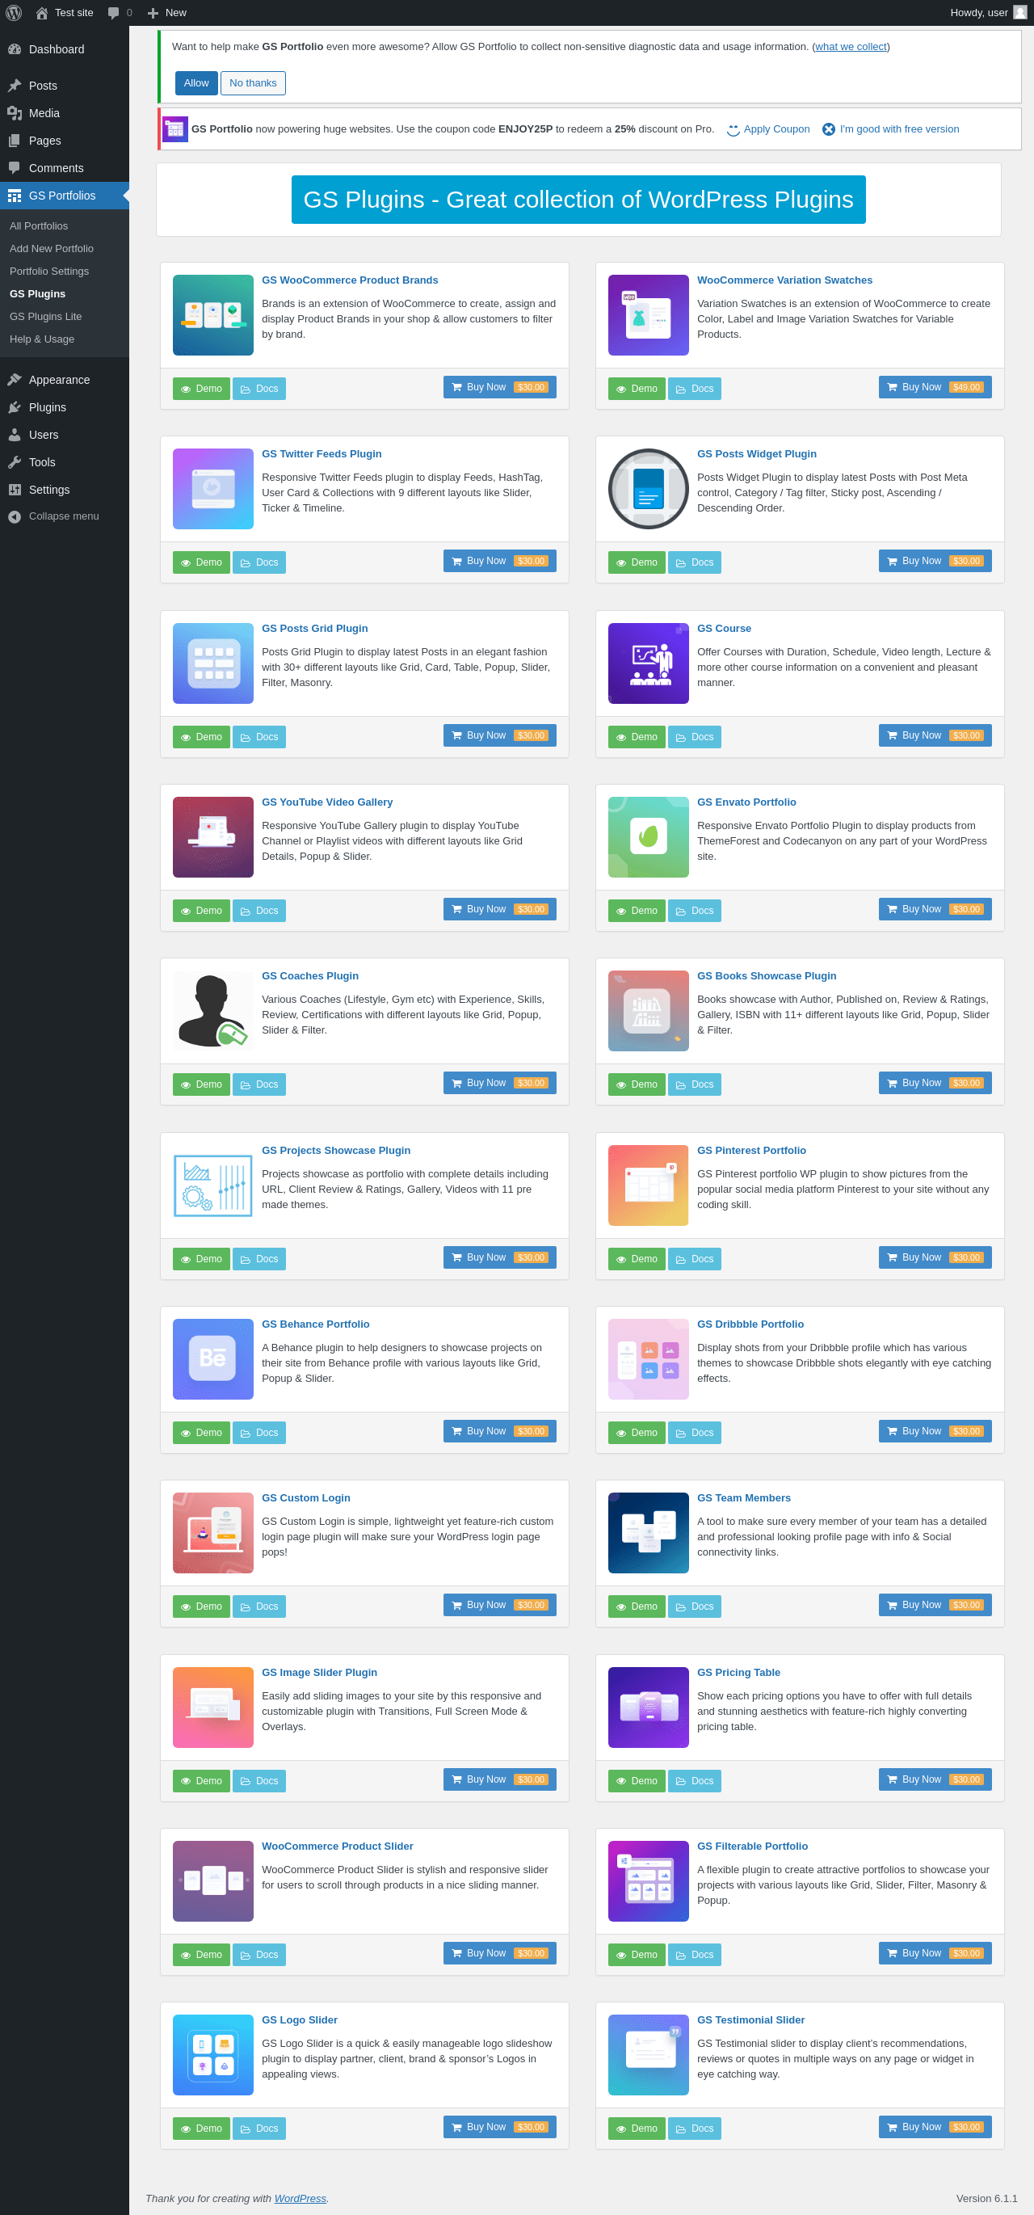Image resolution: width=1034 pixels, height=2215 pixels.
Task: Open WordPress link in footer
Action: (300, 2197)
